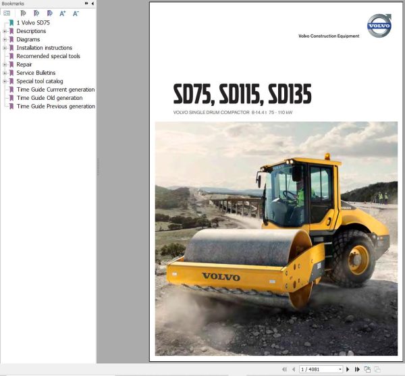This screenshot has height=376, width=405.
Task: Click the middle bookmark-search toolbar icon
Action: (36, 14)
